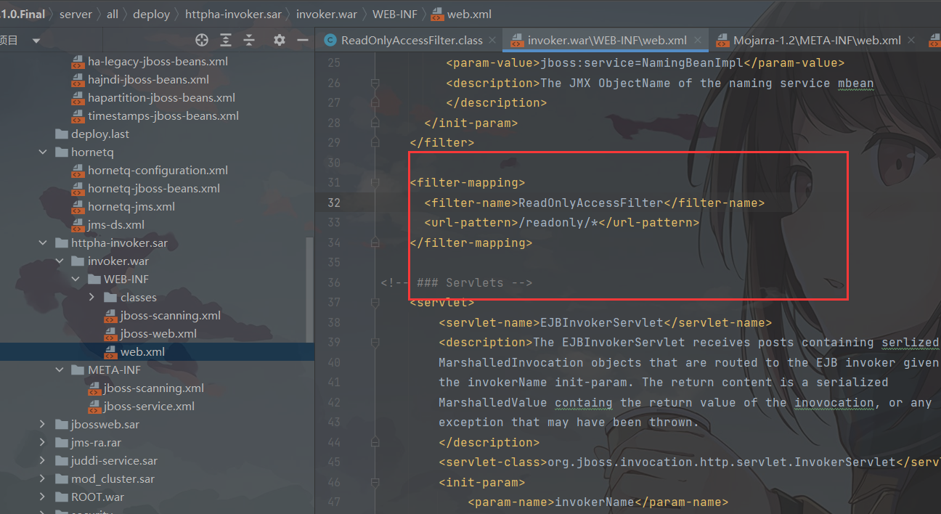
Task: Close the invoker.war web.xml editor tab
Action: click(698, 41)
